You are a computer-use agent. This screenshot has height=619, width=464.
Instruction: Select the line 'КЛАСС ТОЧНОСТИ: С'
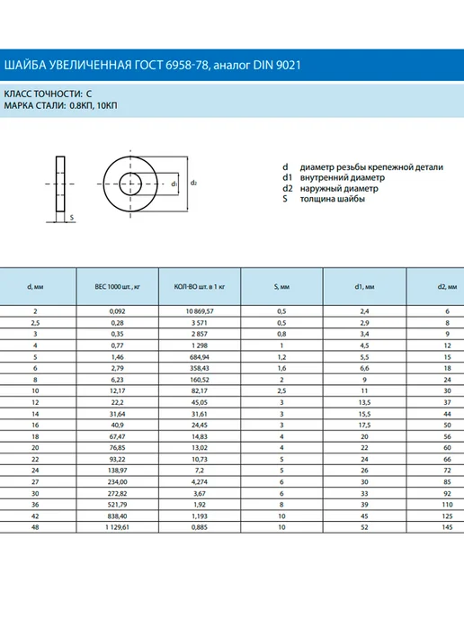(48, 94)
